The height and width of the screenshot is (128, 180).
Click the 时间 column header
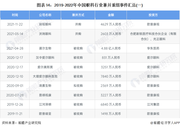coord(15,15)
